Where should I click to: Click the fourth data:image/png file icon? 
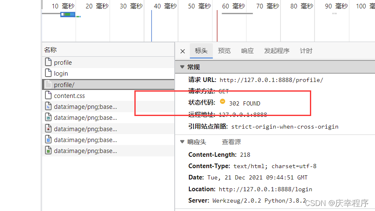48,140
